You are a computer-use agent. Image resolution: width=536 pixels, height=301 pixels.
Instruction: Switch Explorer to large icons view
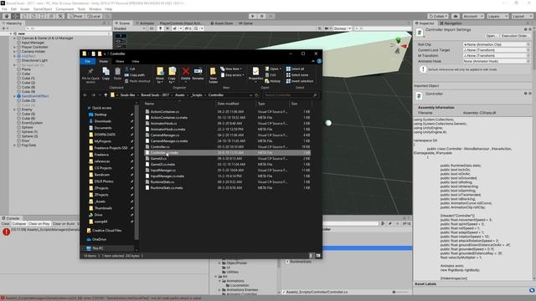pos(318,256)
